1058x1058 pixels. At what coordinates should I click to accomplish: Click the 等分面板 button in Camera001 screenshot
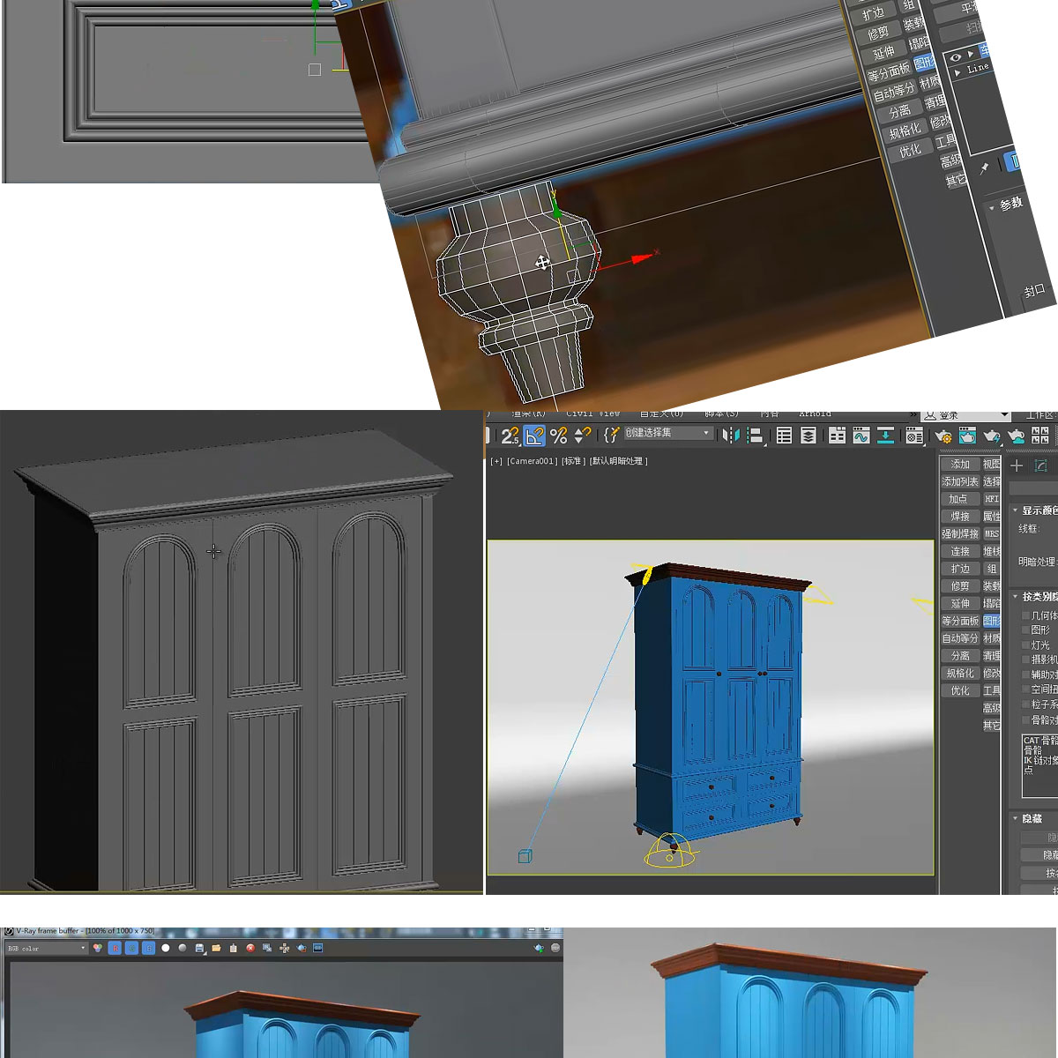point(960,621)
